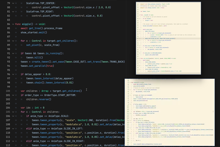Collapse the ScaleFrom.TOP_CENTER block at line 79
The image size is (220, 147).
click(13, 3)
